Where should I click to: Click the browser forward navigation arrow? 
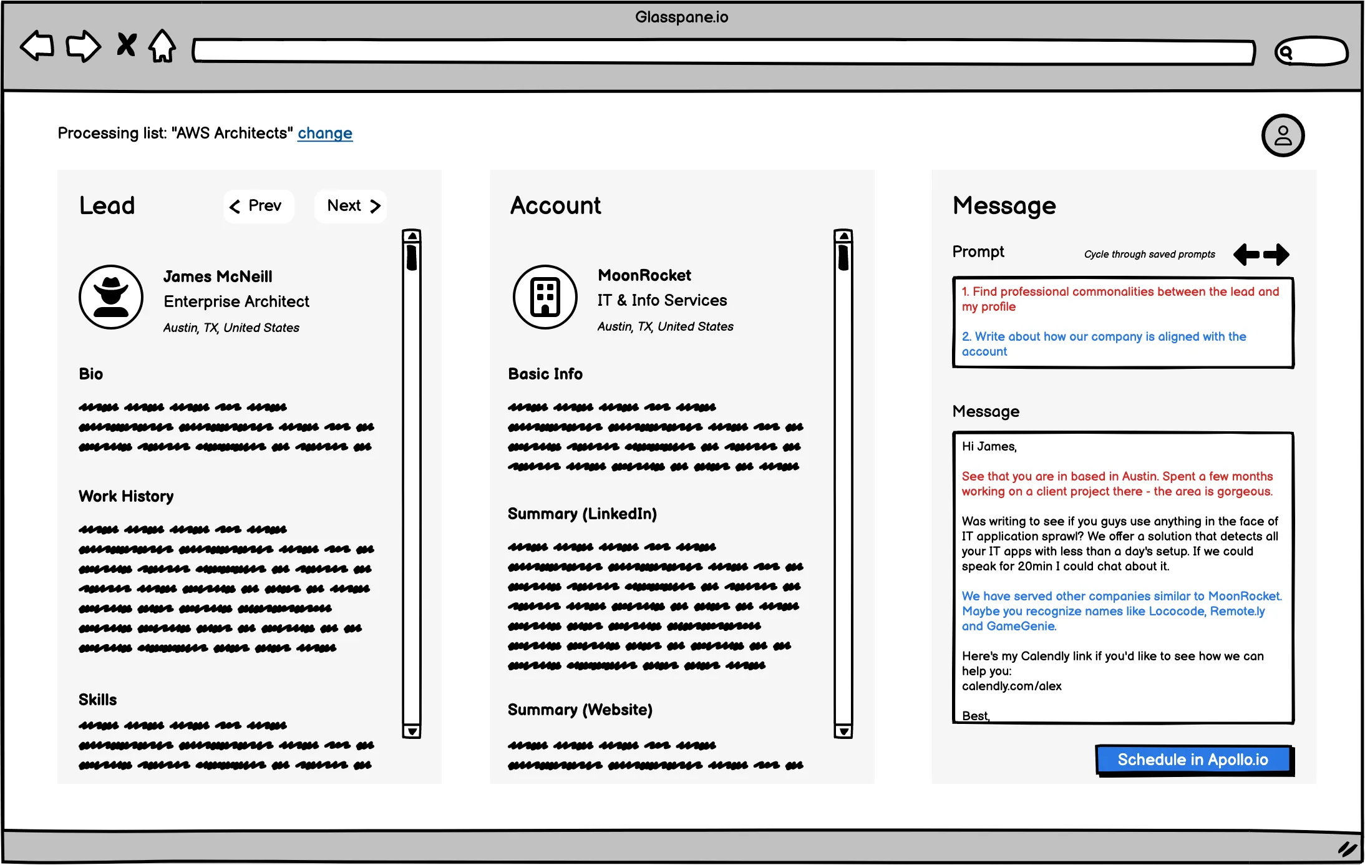coord(84,46)
